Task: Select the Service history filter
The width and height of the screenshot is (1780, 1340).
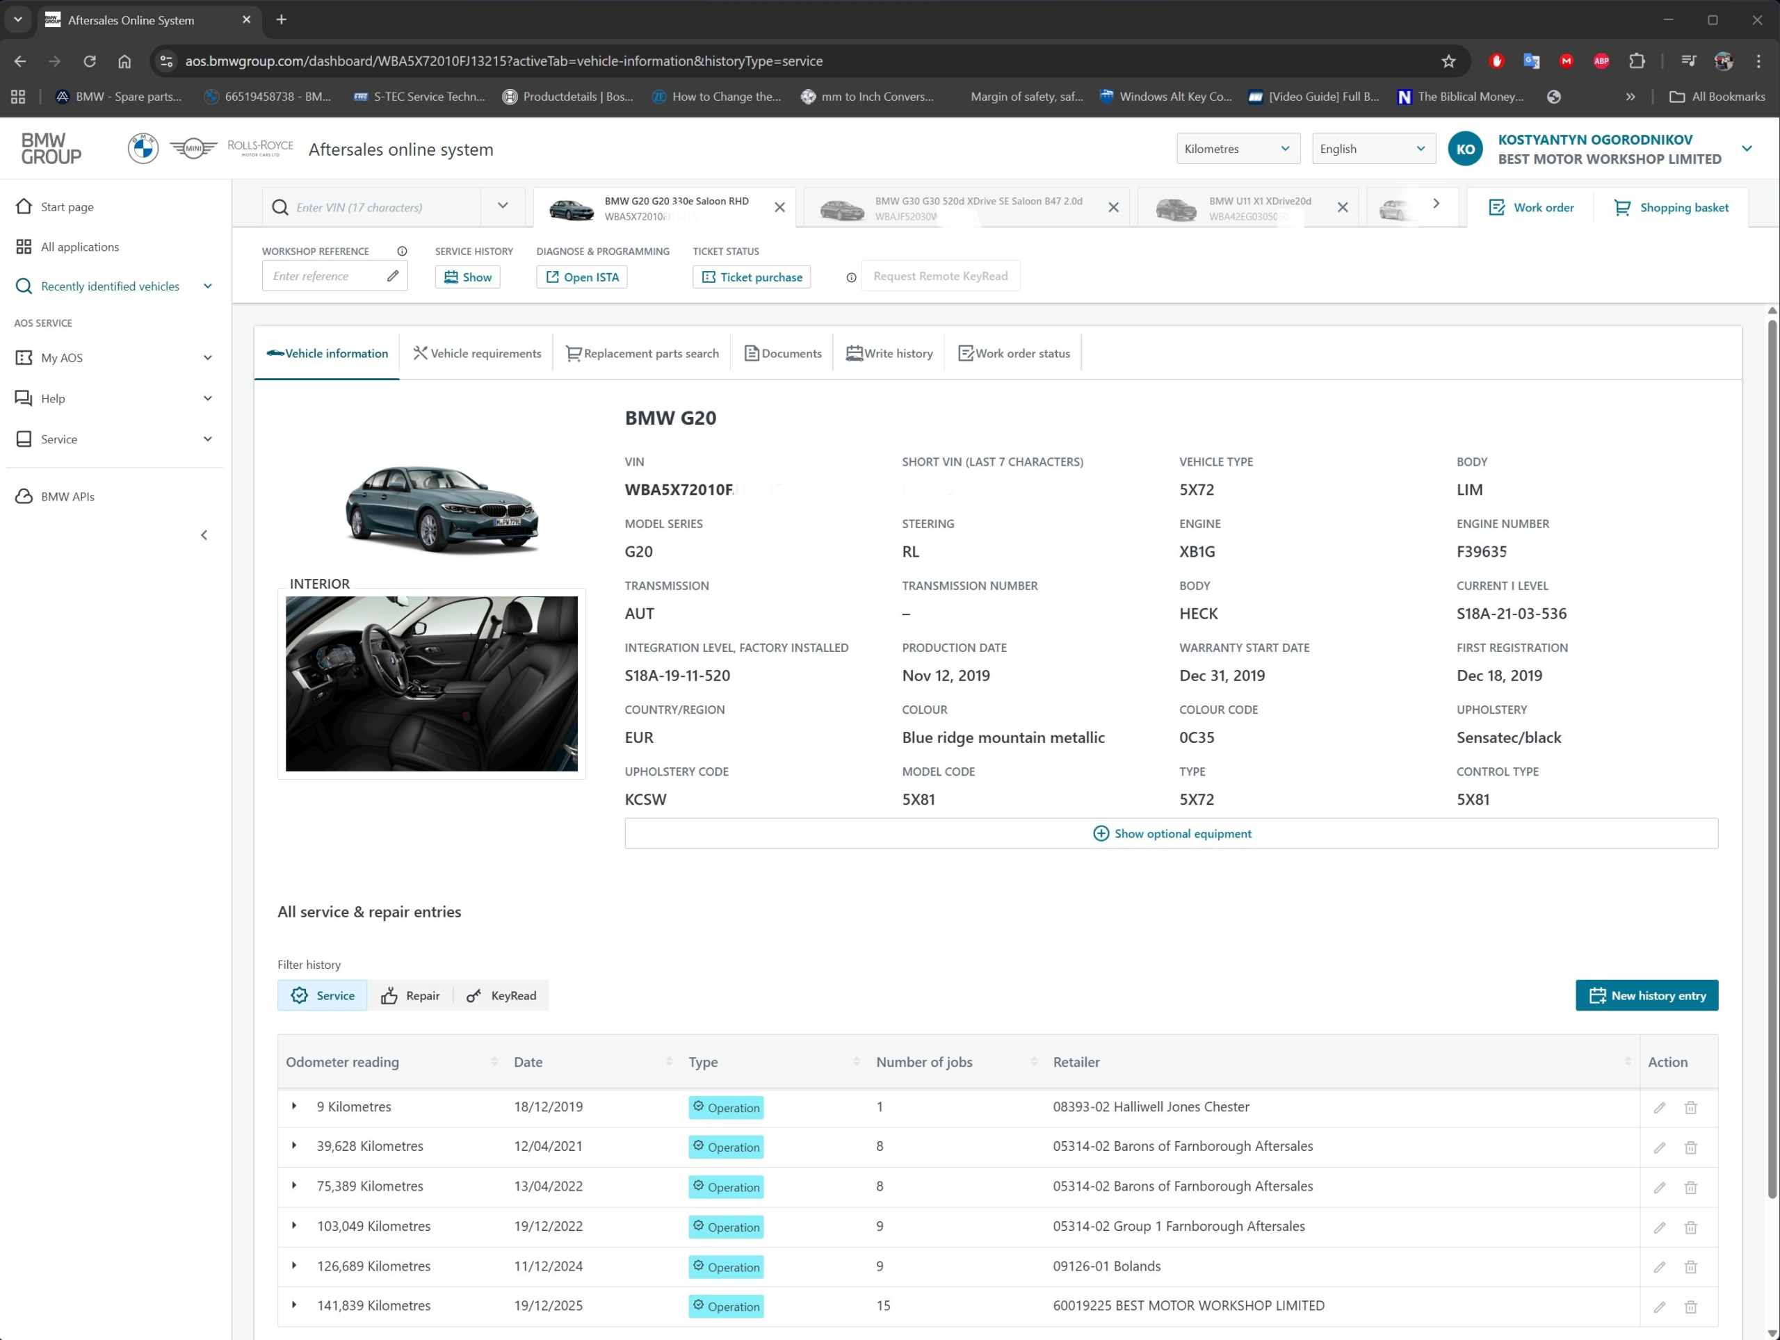Action: [323, 996]
